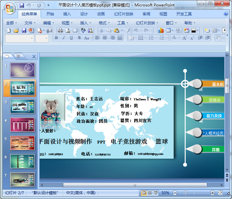Click the New blank presentation icon

coord(9,30)
